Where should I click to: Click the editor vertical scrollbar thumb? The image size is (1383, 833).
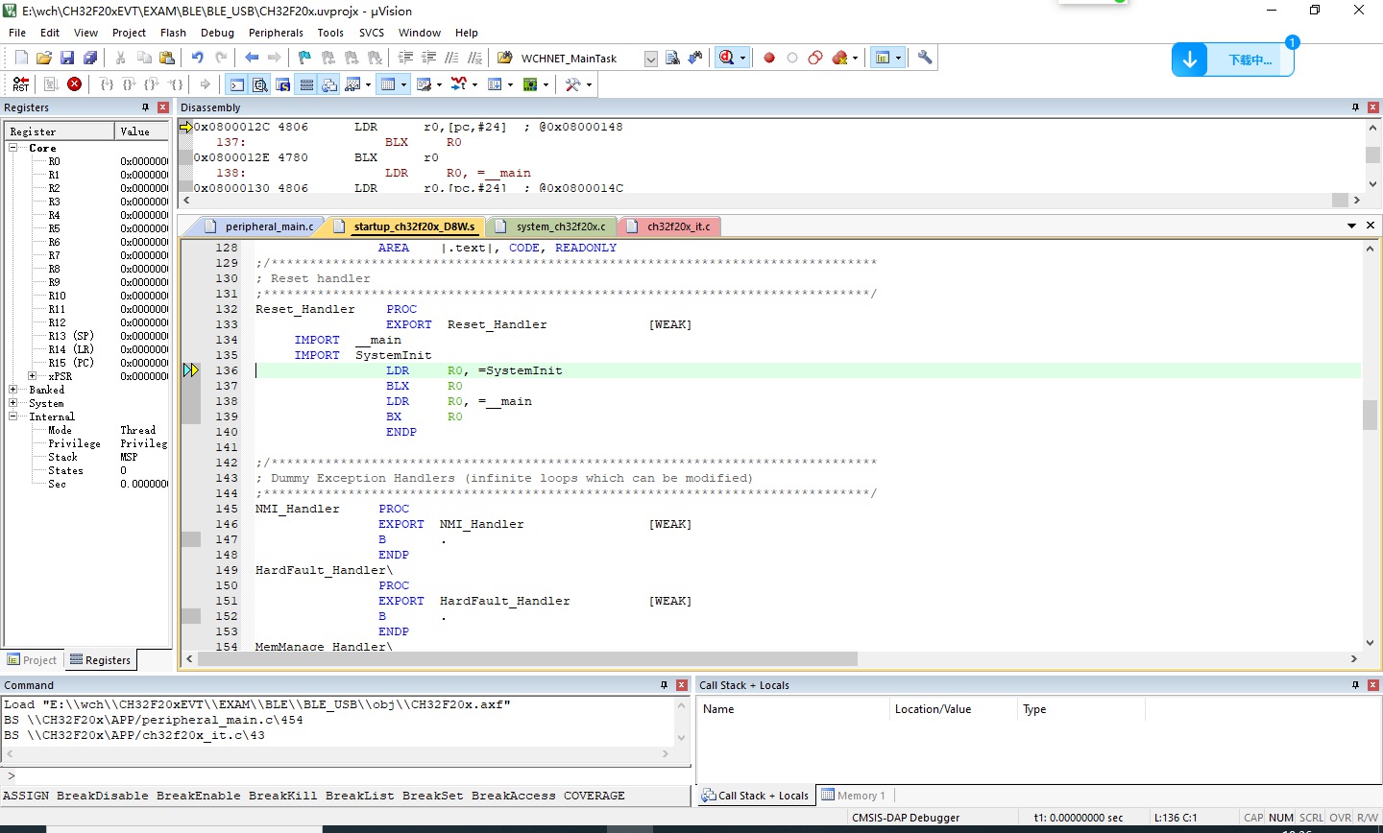(x=1370, y=415)
